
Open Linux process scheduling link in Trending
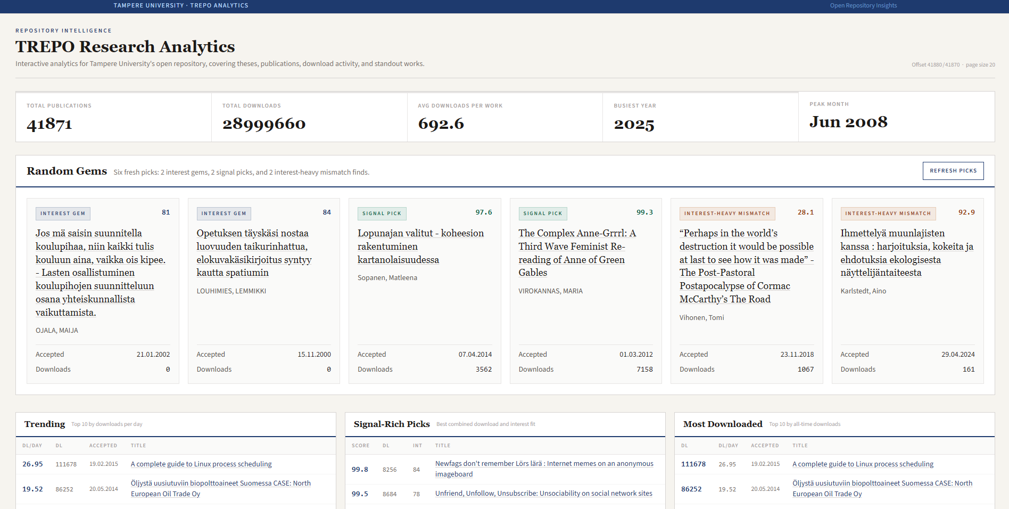point(201,464)
